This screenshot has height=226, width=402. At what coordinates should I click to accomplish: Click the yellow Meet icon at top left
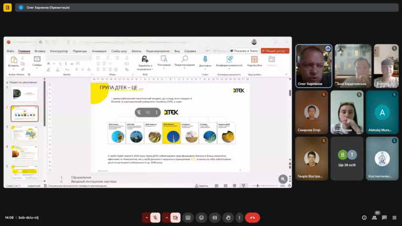tap(7, 7)
